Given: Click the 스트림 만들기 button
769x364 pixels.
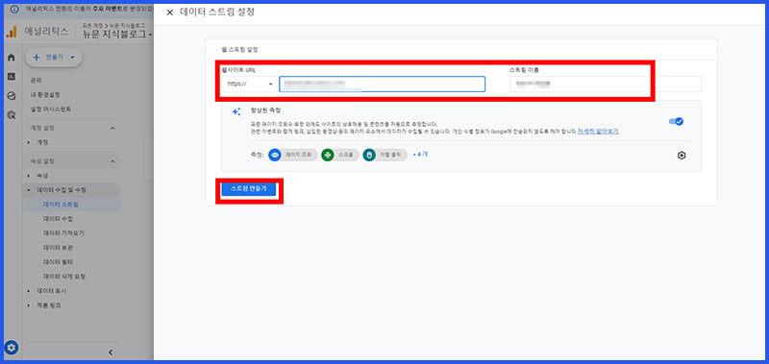Looking at the screenshot, I should pos(249,189).
